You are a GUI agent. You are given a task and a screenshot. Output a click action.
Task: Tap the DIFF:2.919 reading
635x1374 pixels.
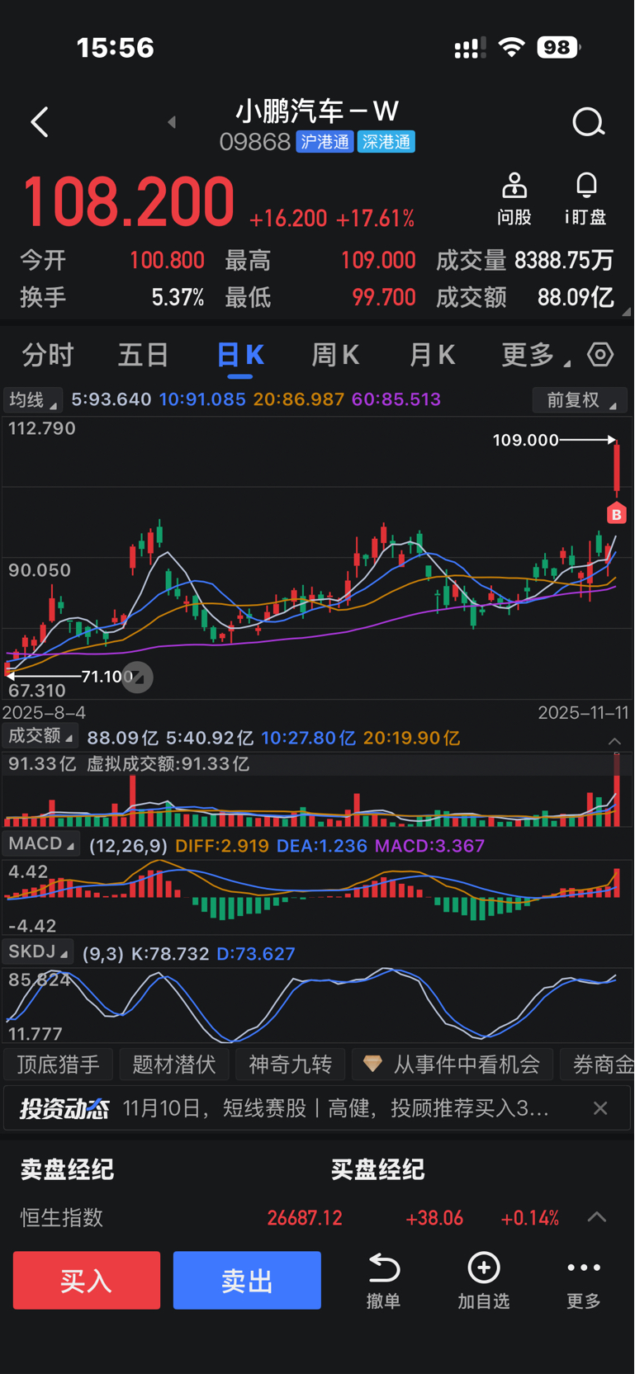tap(222, 845)
